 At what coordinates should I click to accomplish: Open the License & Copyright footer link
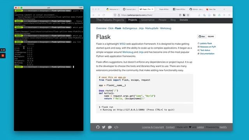153,127
